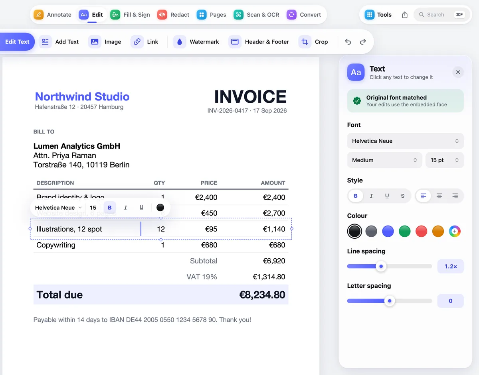Viewport: 479px width, 375px height.
Task: Select the Link tool
Action: click(145, 42)
